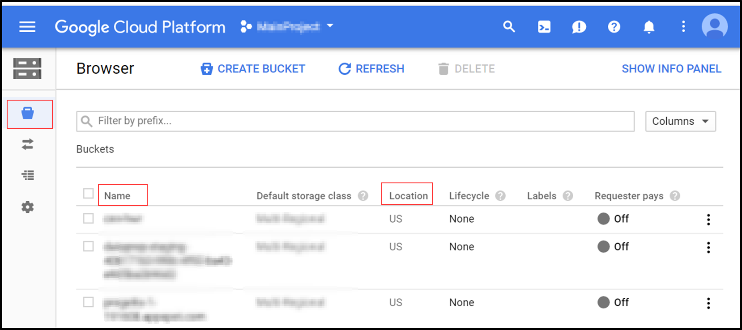
Task: Focus the Filter by prefix field
Action: coord(355,121)
